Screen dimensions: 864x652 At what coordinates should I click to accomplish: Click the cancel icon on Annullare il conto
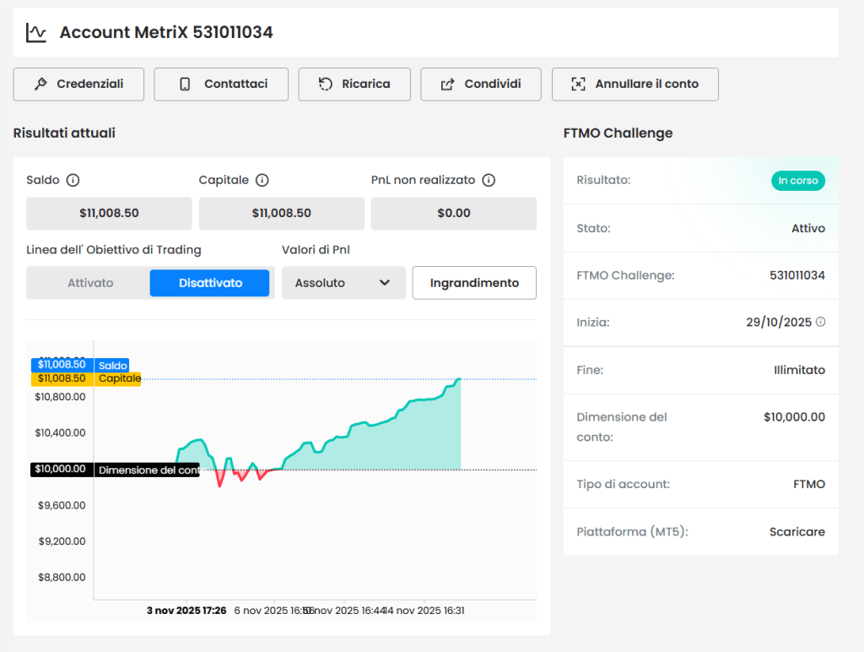[578, 84]
